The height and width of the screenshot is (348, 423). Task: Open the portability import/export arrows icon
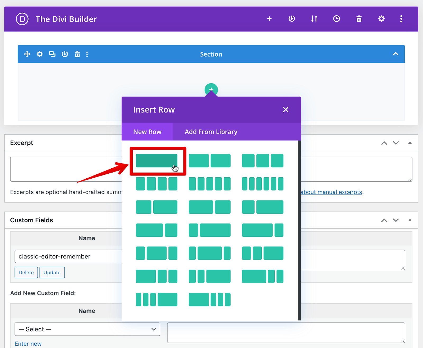click(x=314, y=19)
